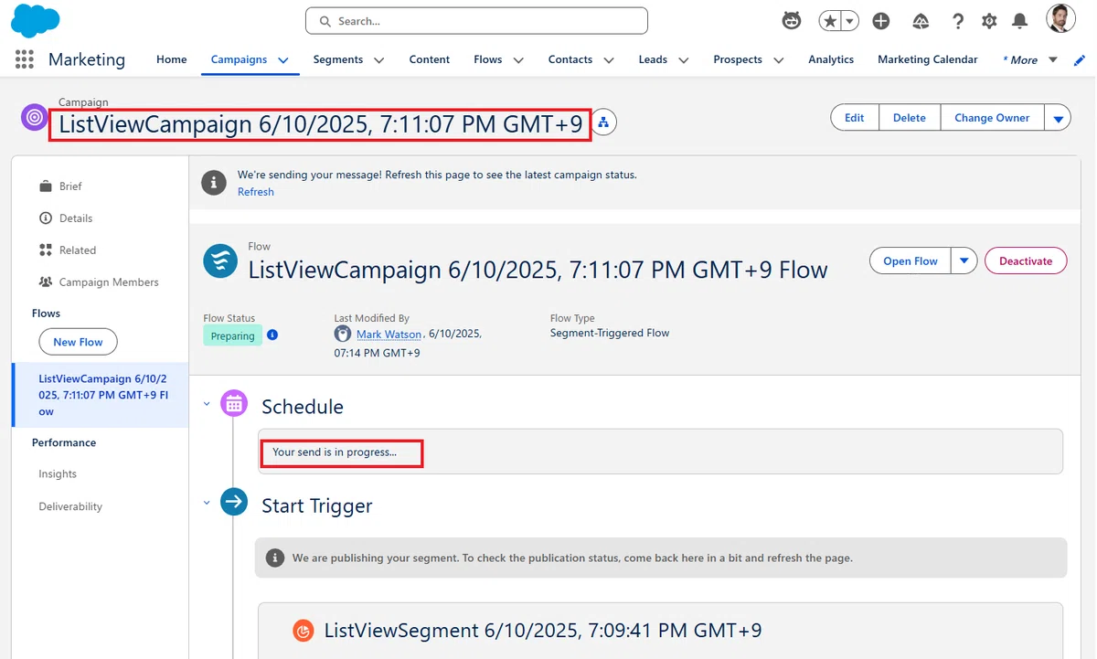Open Insights under Performance
The image size is (1097, 659).
pos(58,474)
